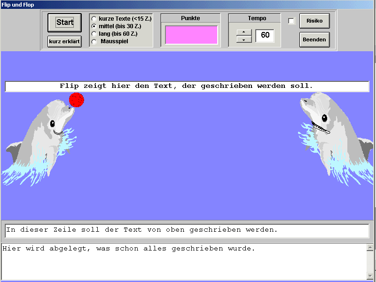Click the Risiko button
Viewport: 376px width, 282px height.
[x=314, y=21]
